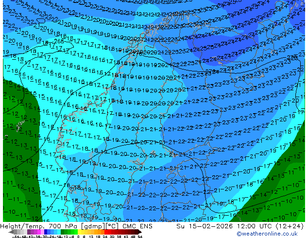This screenshot has height=238, width=308.
Task: Click the '[gdmp][°C]' units label
Action: click(100, 226)
